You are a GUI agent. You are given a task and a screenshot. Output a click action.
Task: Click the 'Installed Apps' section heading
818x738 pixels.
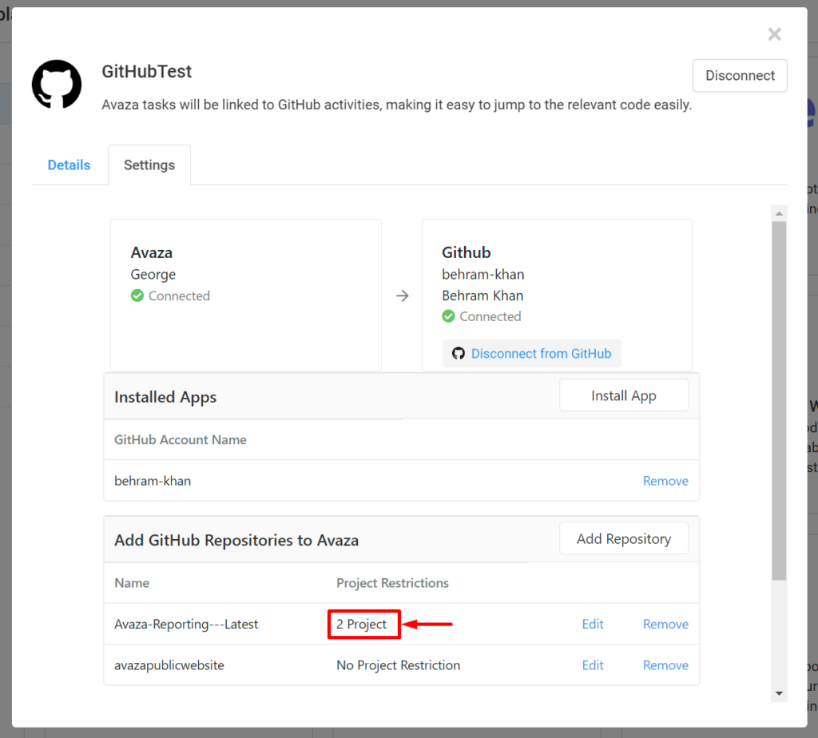[165, 397]
